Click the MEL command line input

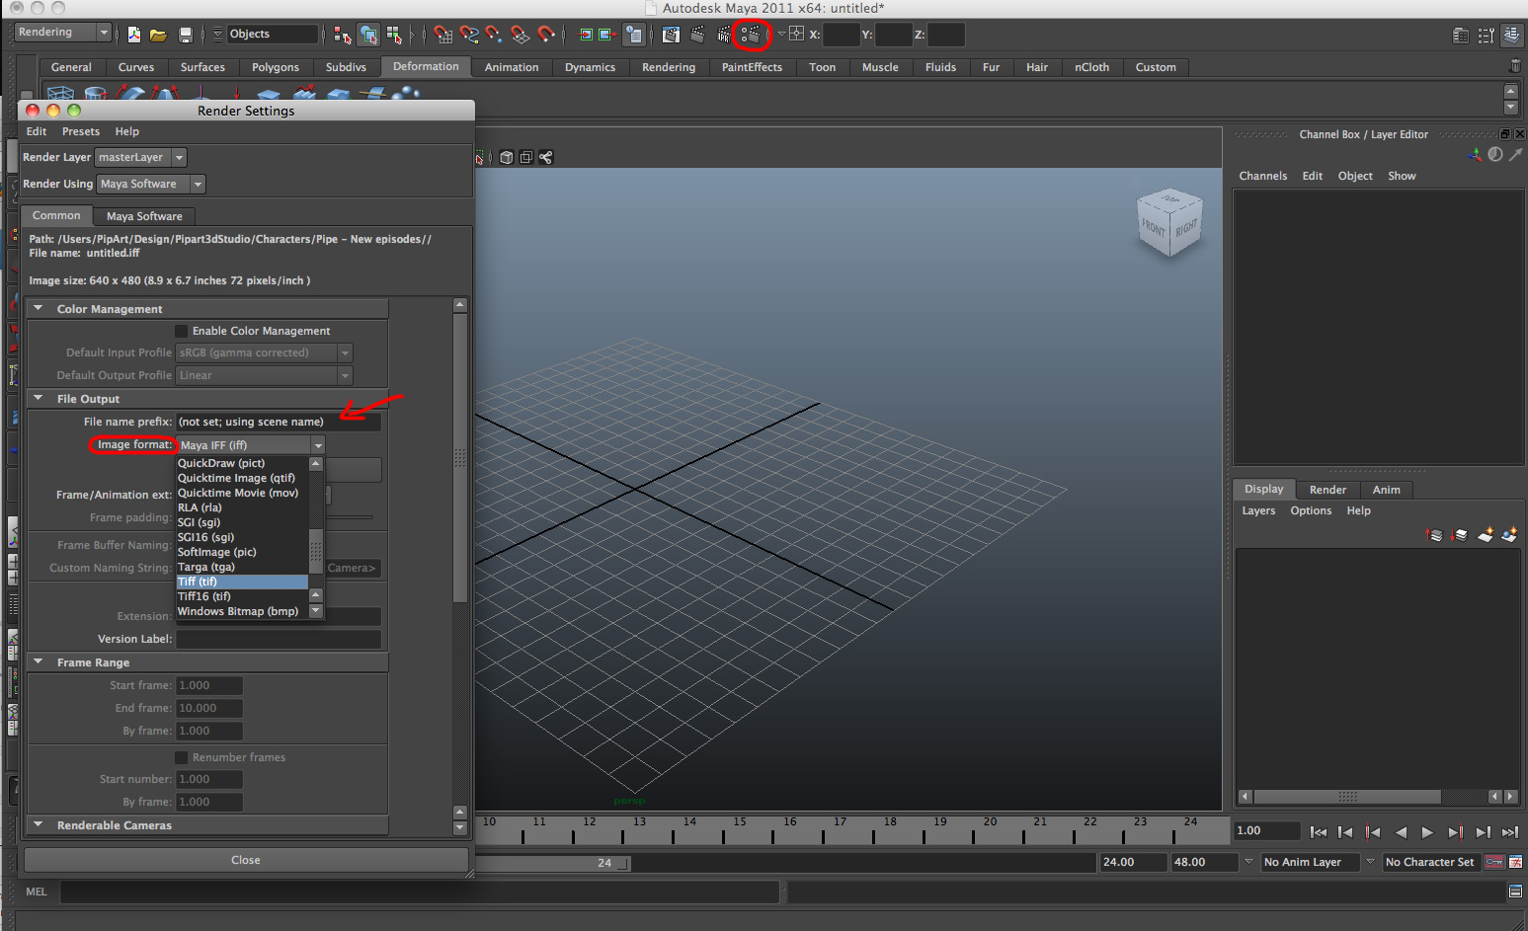pyautogui.click(x=421, y=892)
